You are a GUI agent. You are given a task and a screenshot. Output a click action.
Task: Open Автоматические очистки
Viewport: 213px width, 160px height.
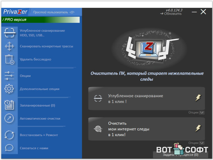(40, 119)
